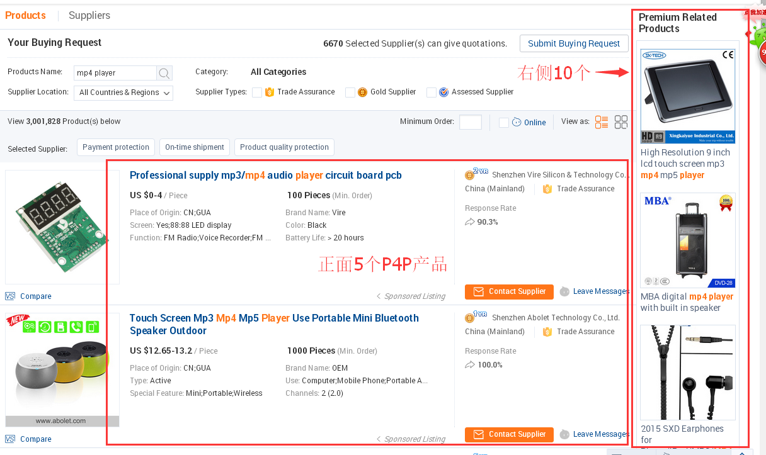Image resolution: width=766 pixels, height=455 pixels.
Task: Contact Supplier for the circuit board listing
Action: (x=509, y=291)
